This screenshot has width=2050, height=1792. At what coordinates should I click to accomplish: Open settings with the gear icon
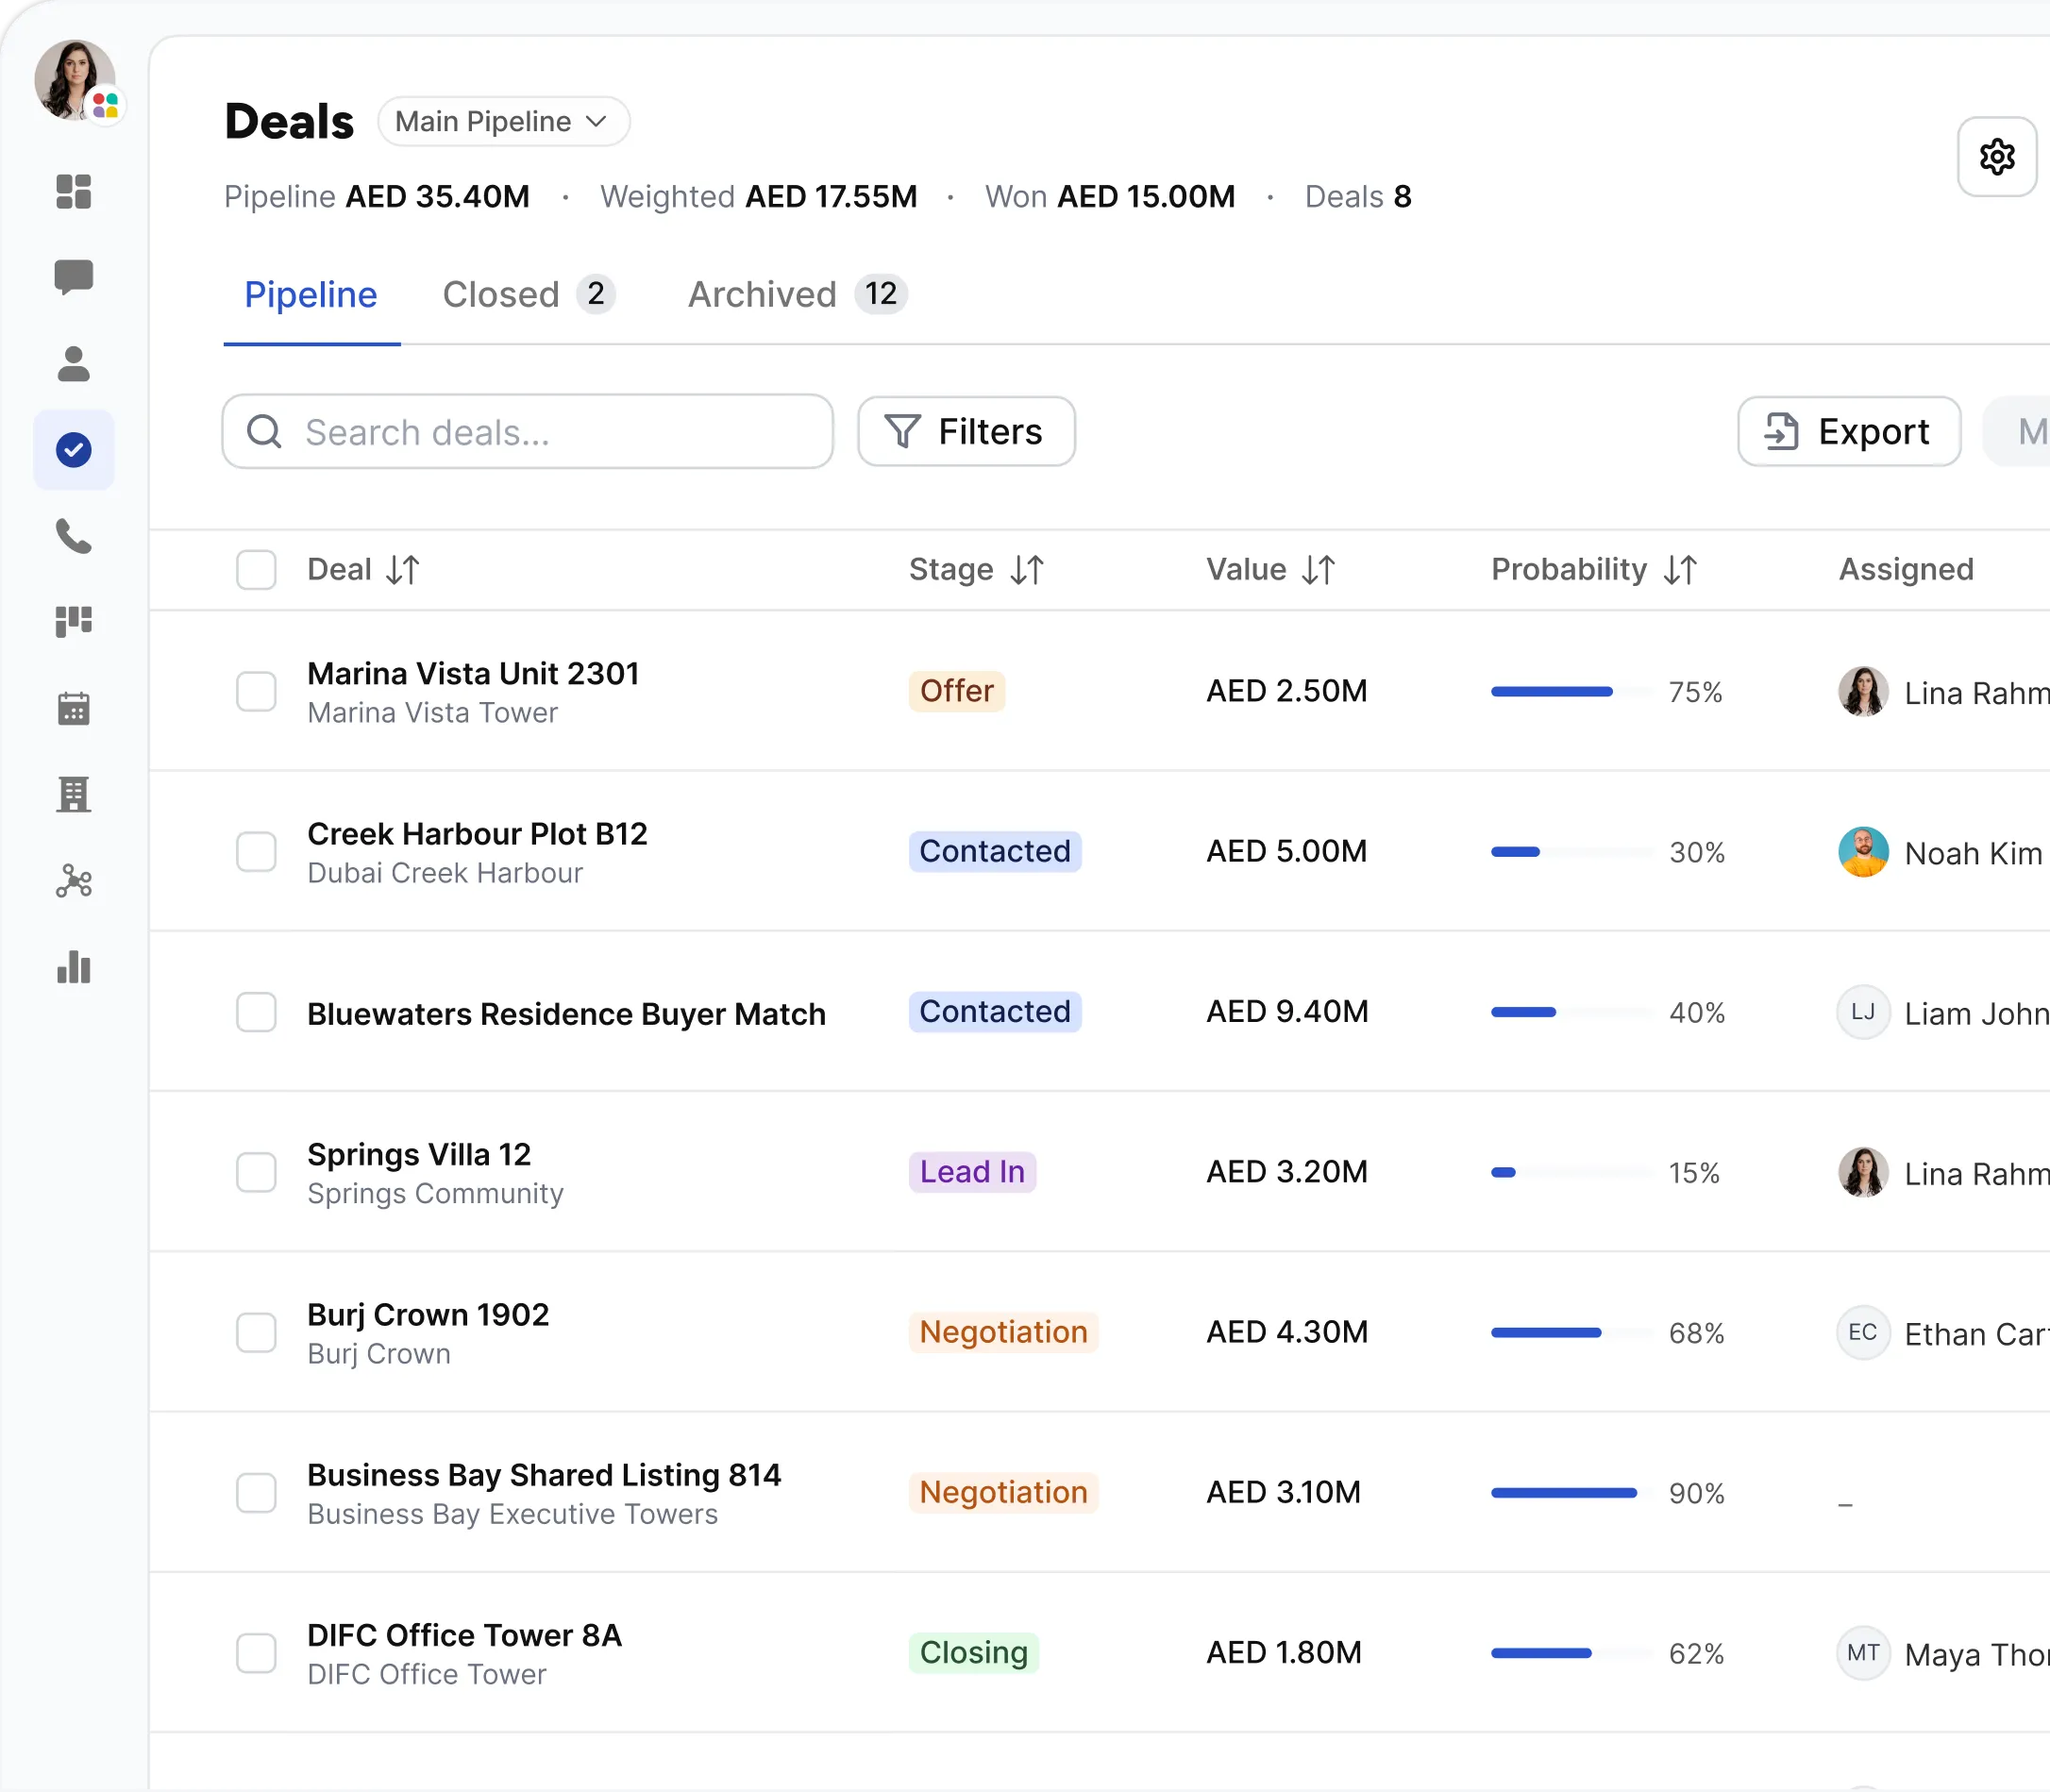[1997, 157]
